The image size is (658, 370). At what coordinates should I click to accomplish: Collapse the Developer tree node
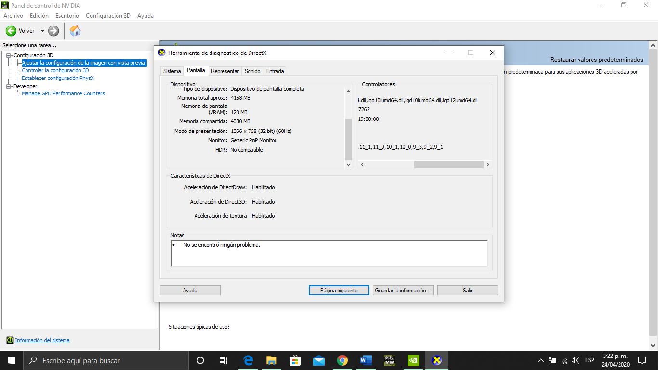[x=9, y=86]
